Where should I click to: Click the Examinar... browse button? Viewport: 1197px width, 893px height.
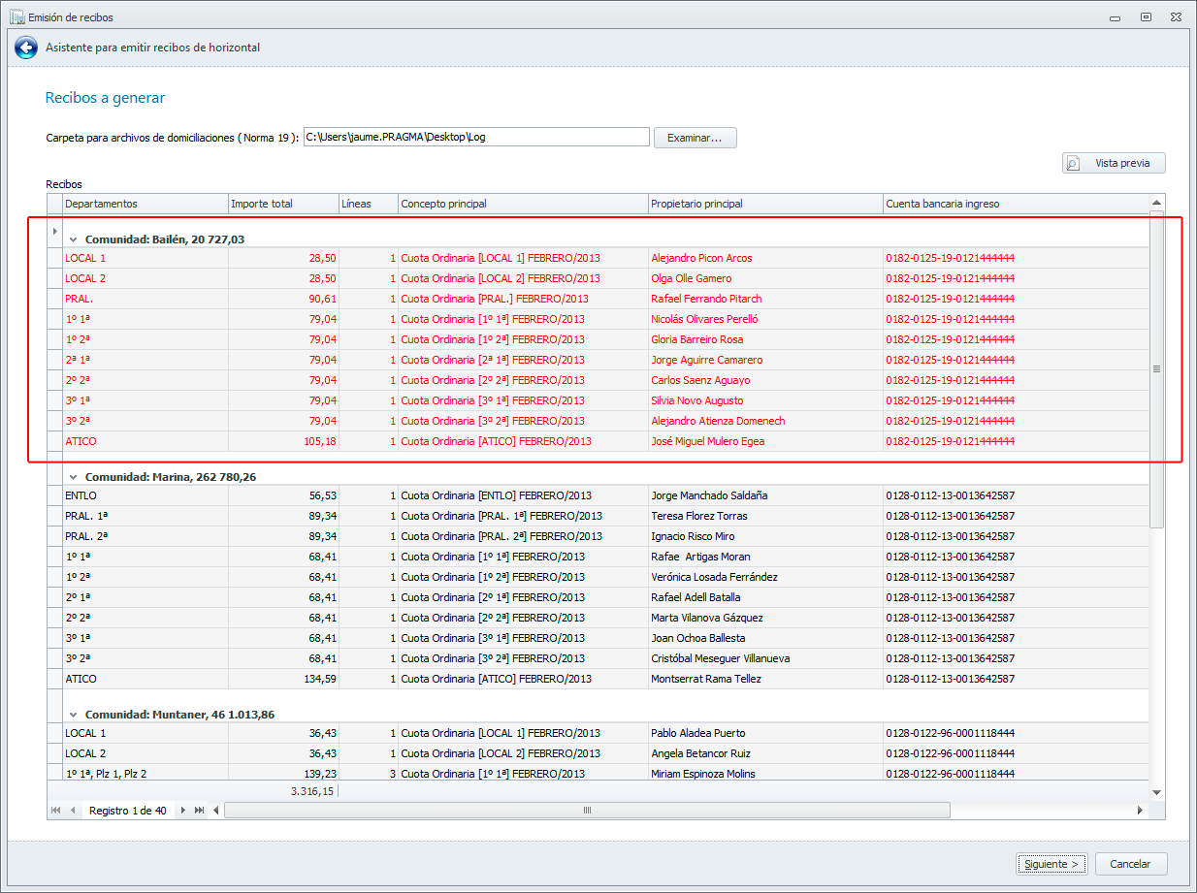(696, 138)
